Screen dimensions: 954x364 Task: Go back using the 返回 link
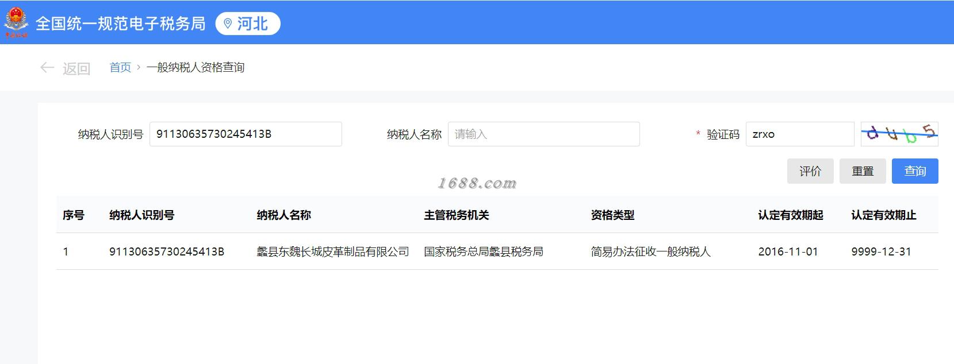76,68
